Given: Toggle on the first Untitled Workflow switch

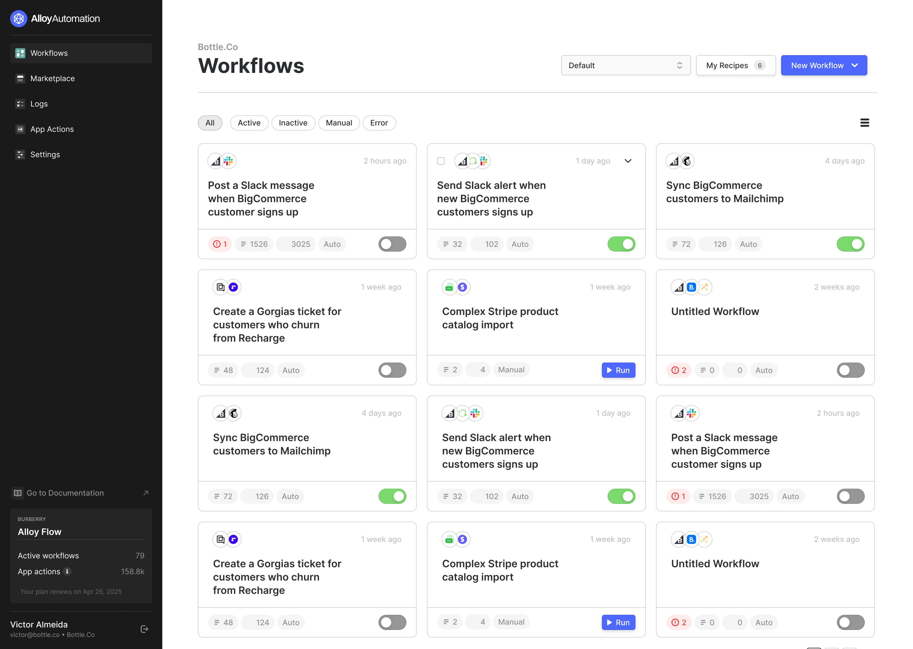Looking at the screenshot, I should pyautogui.click(x=851, y=370).
